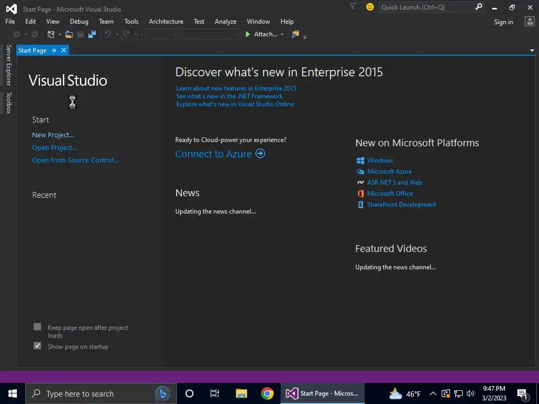Click the account picture icon near Sign in

pyautogui.click(x=530, y=22)
